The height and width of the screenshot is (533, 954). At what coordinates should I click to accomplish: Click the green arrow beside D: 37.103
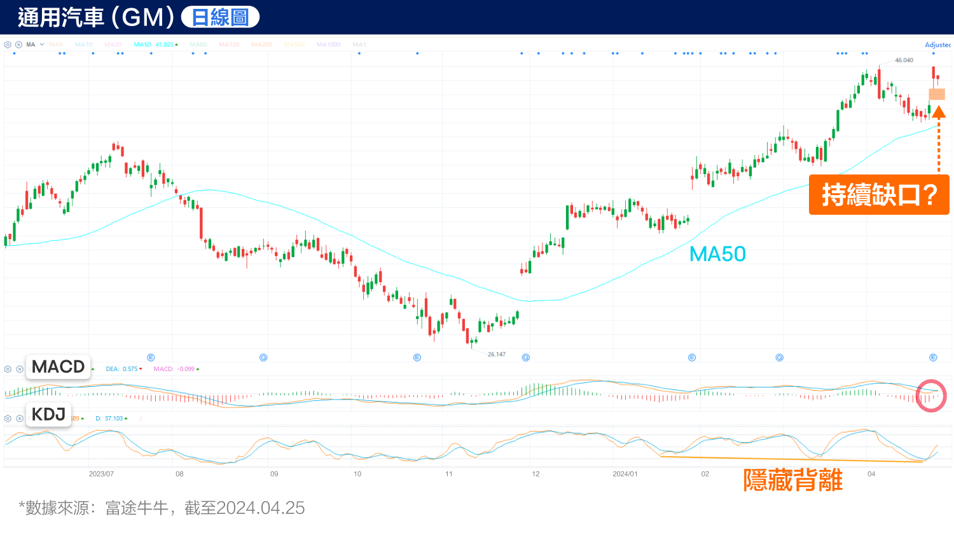[126, 417]
